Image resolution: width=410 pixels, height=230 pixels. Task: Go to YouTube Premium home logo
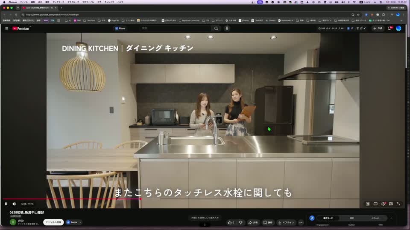[21, 29]
